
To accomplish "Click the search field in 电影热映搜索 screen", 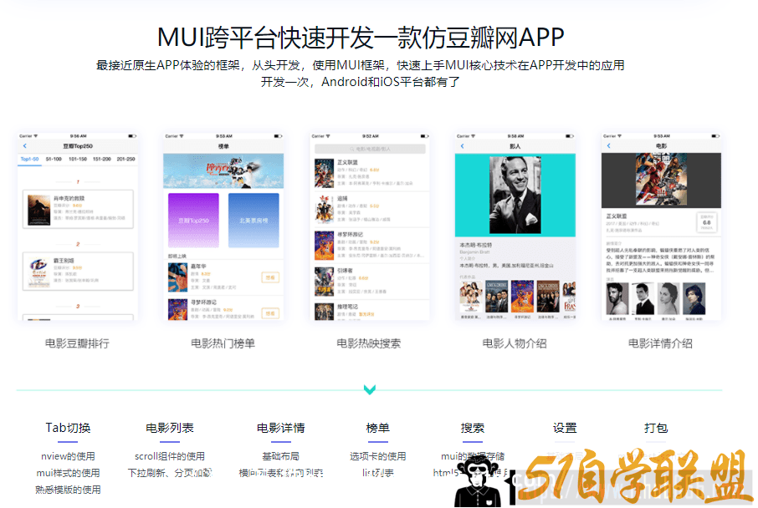I will click(370, 149).
